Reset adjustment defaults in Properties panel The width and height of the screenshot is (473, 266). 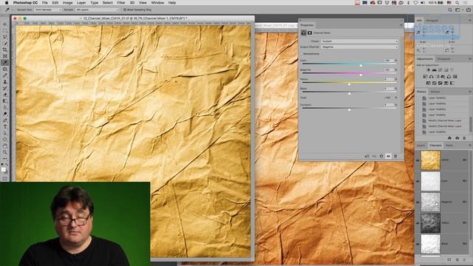pos(381,156)
